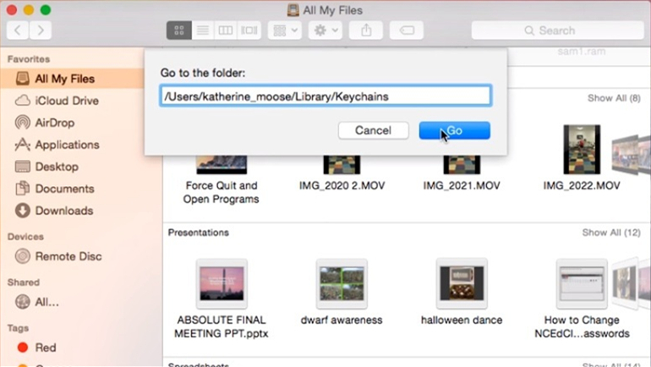This screenshot has width=651, height=367.
Task: Click the red tag color dot
Action: coord(23,348)
